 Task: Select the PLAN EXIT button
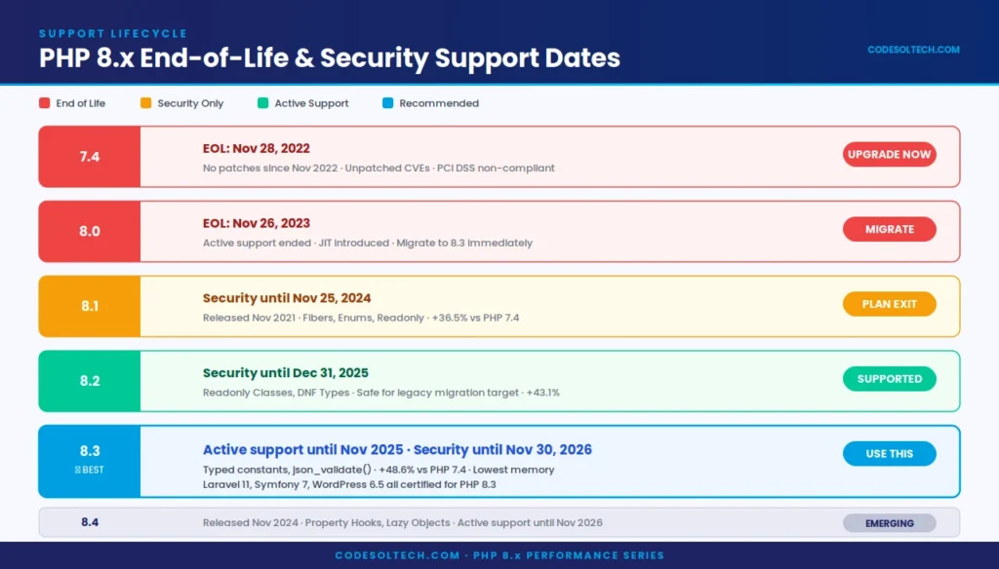(889, 304)
